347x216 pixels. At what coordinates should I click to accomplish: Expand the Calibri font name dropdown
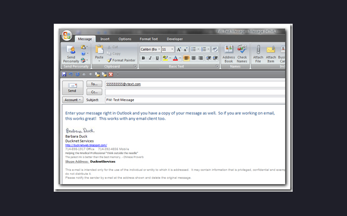point(159,49)
